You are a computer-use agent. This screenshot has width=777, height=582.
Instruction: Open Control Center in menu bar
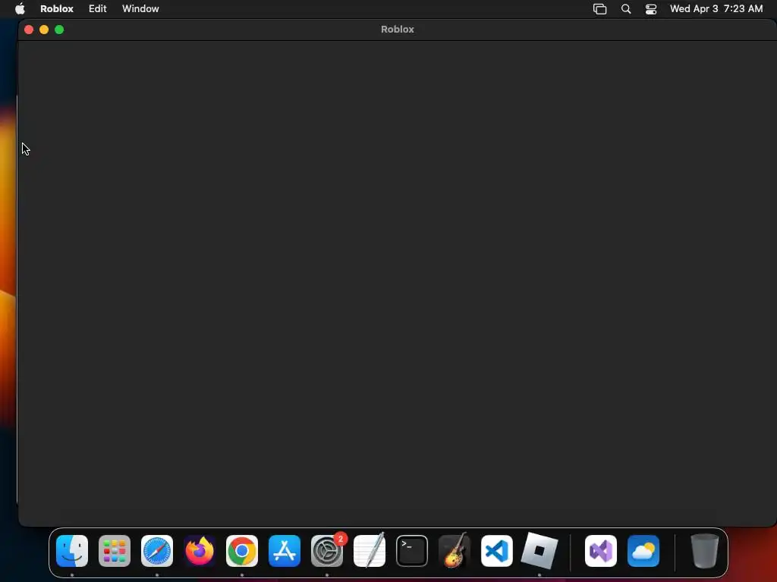pos(650,9)
